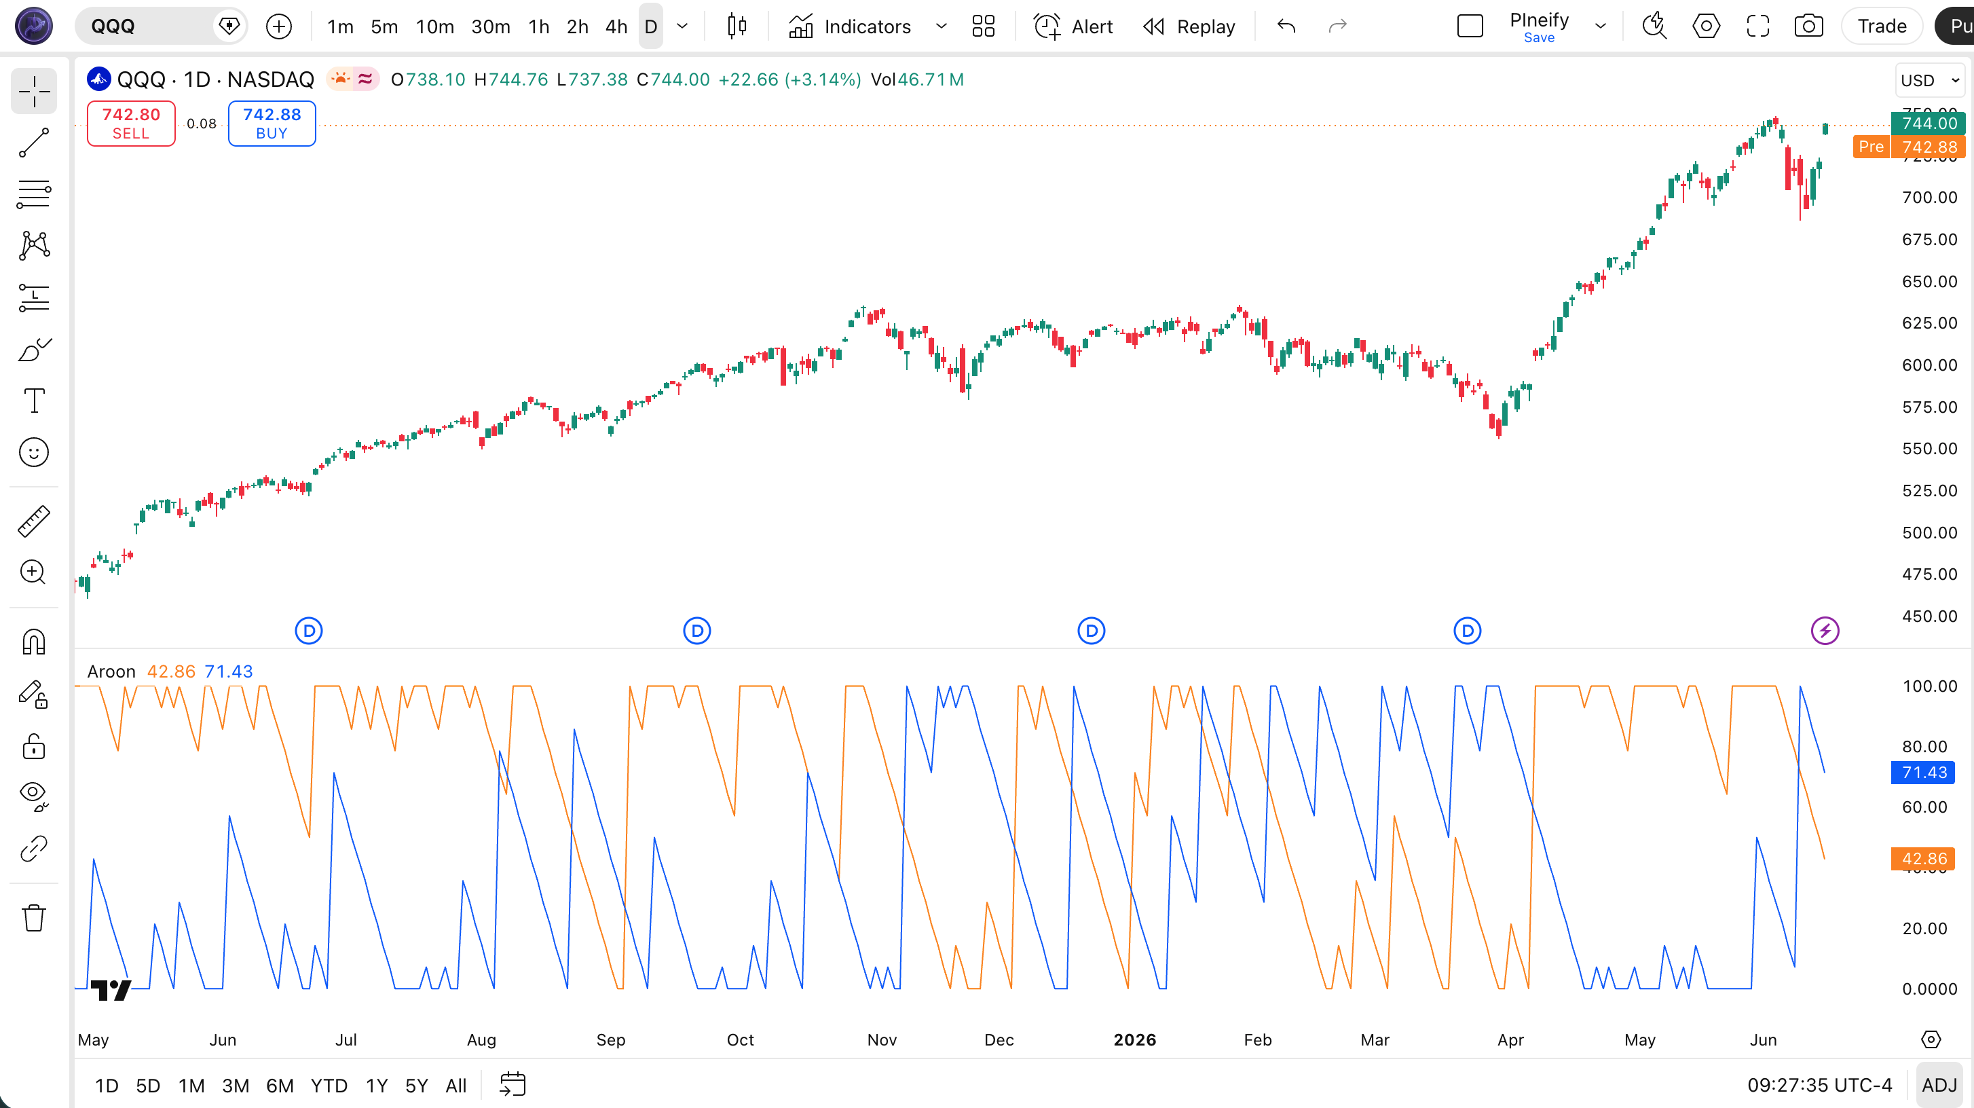Viewport: 1974px width, 1108px height.
Task: Toggle the pre-market session sun indicator
Action: (x=340, y=79)
